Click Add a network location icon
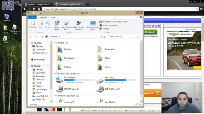Screen dimensions: 204x114 (79, 25)
